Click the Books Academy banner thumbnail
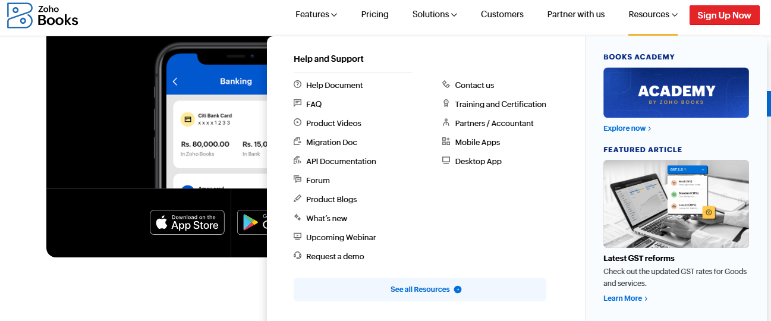 point(676,93)
